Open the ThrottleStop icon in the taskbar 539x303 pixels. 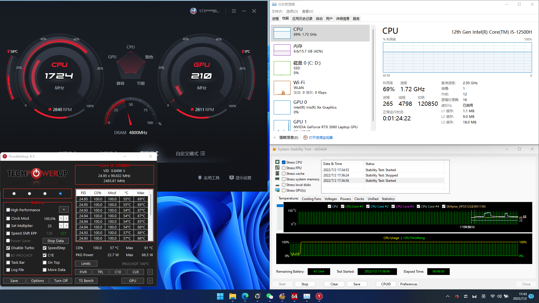(x=319, y=296)
